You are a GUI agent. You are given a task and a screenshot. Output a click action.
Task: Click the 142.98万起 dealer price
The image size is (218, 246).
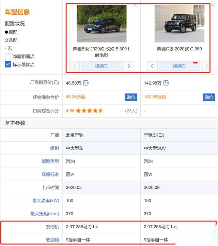pyautogui.click(x=155, y=97)
